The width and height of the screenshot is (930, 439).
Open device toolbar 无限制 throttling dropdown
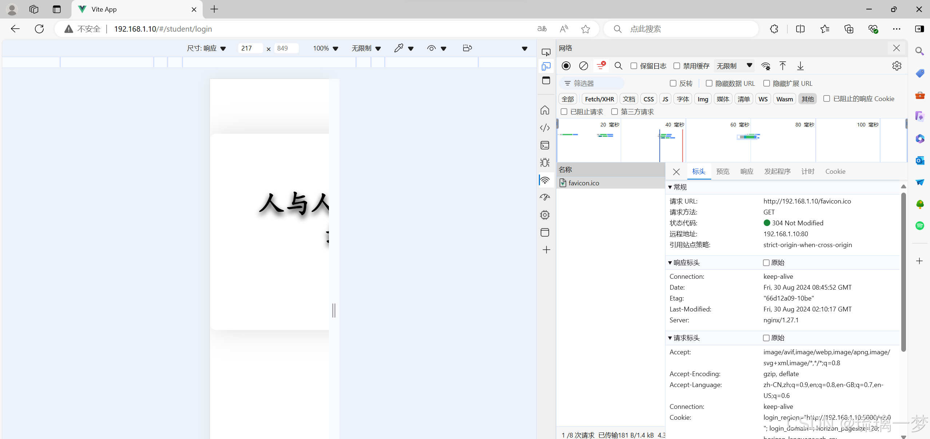tap(366, 48)
